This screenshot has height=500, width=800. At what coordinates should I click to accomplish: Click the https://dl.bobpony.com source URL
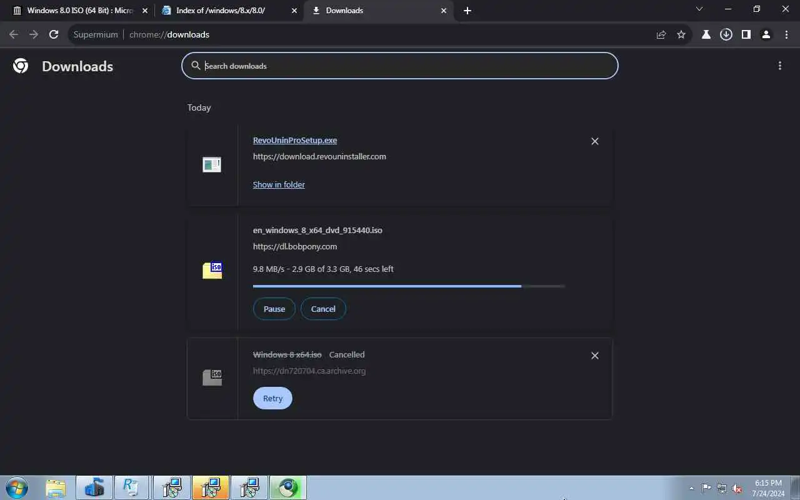tap(295, 246)
